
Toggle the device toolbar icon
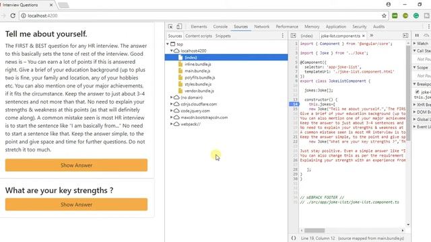point(179,27)
